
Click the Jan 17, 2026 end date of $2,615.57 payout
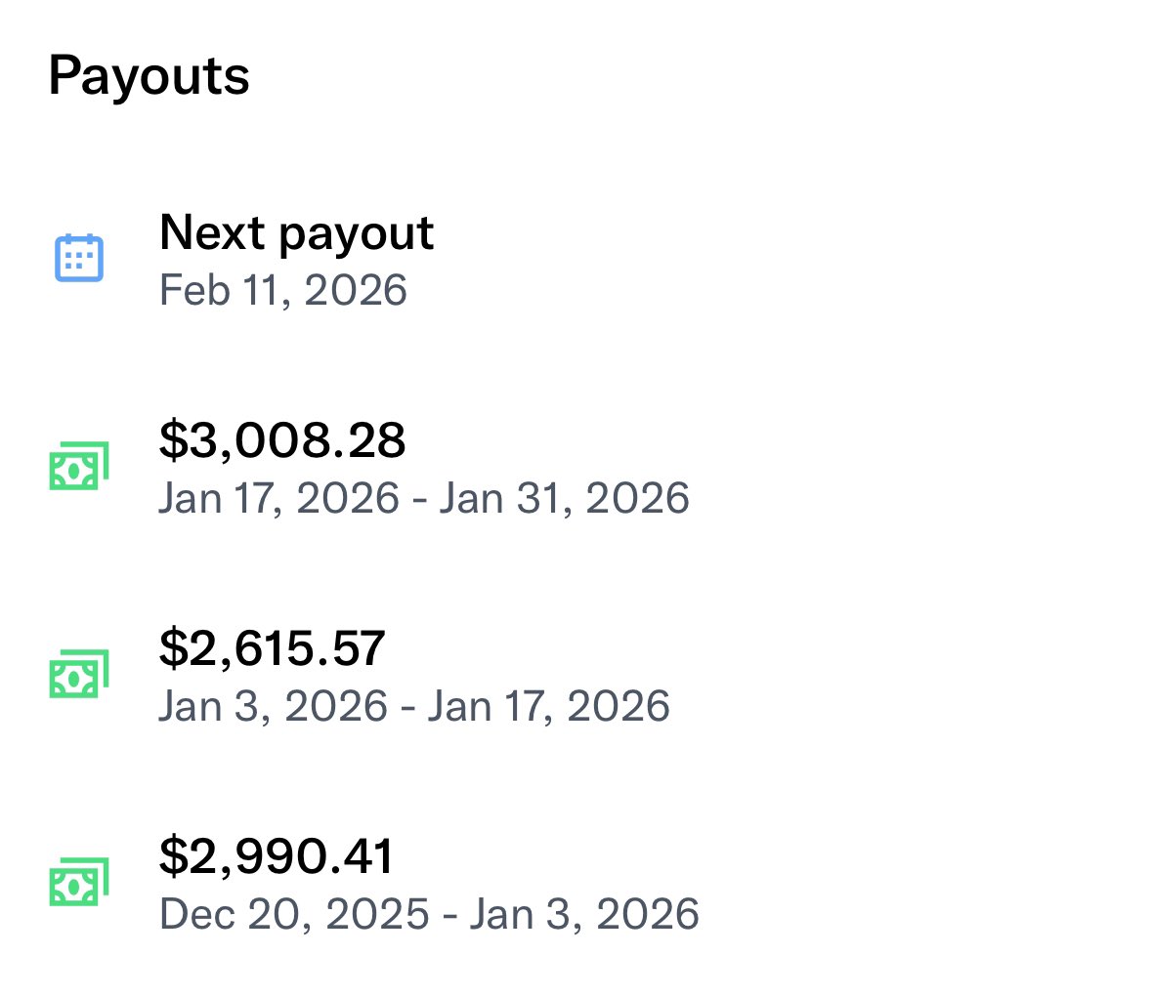[x=548, y=706]
